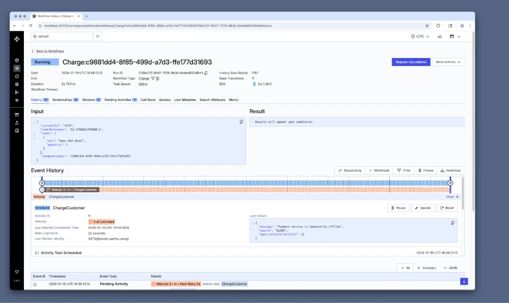The width and height of the screenshot is (509, 303).
Task: Open the Batch Operations branch icon in sidebar
Action: [x=16, y=92]
